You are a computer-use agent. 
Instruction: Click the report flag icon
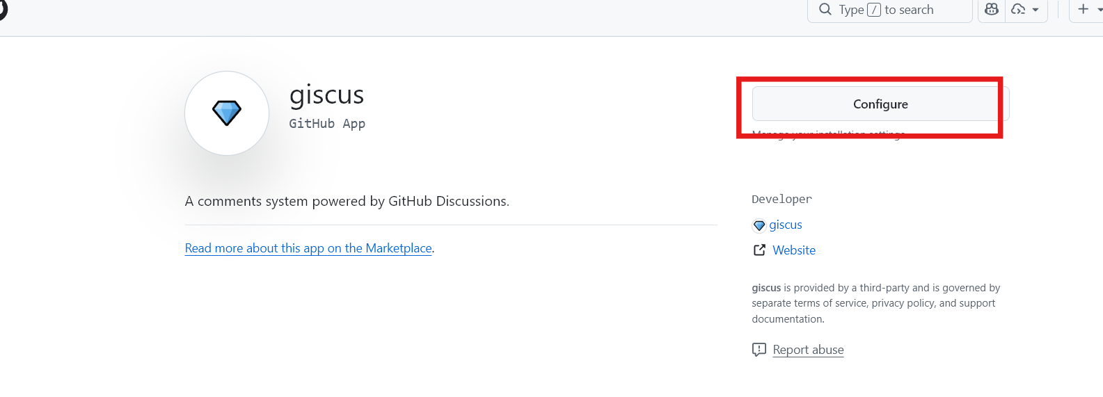pyautogui.click(x=759, y=350)
